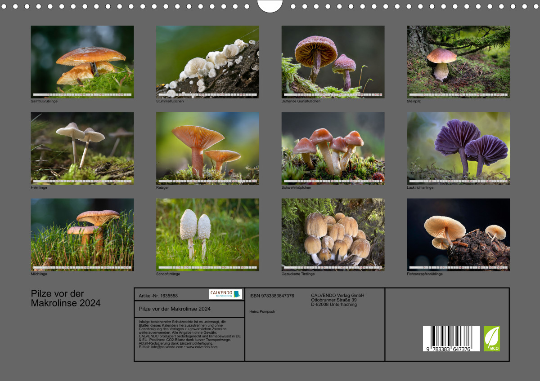Select the Stummelfüßchen photo thumbnail
The width and height of the screenshot is (540, 381).
pos(207,62)
